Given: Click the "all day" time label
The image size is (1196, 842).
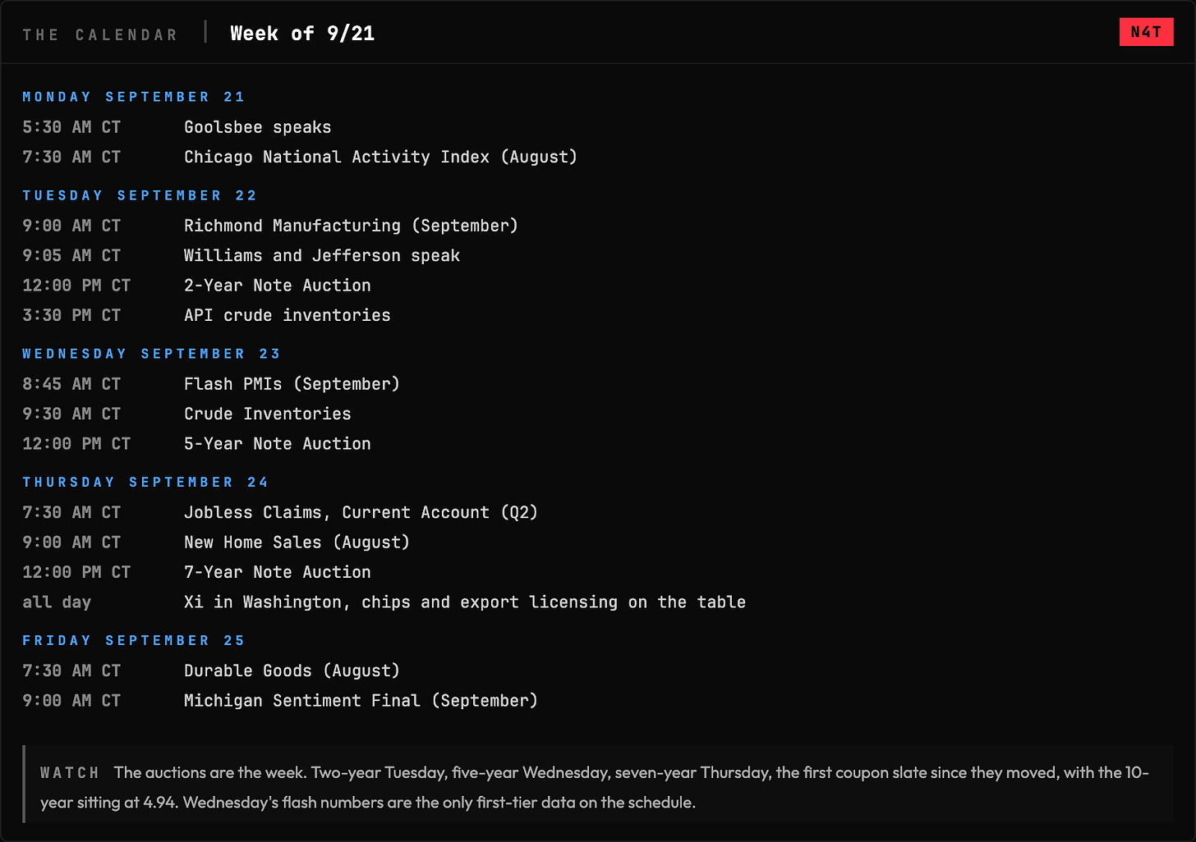Looking at the screenshot, I should 57,602.
